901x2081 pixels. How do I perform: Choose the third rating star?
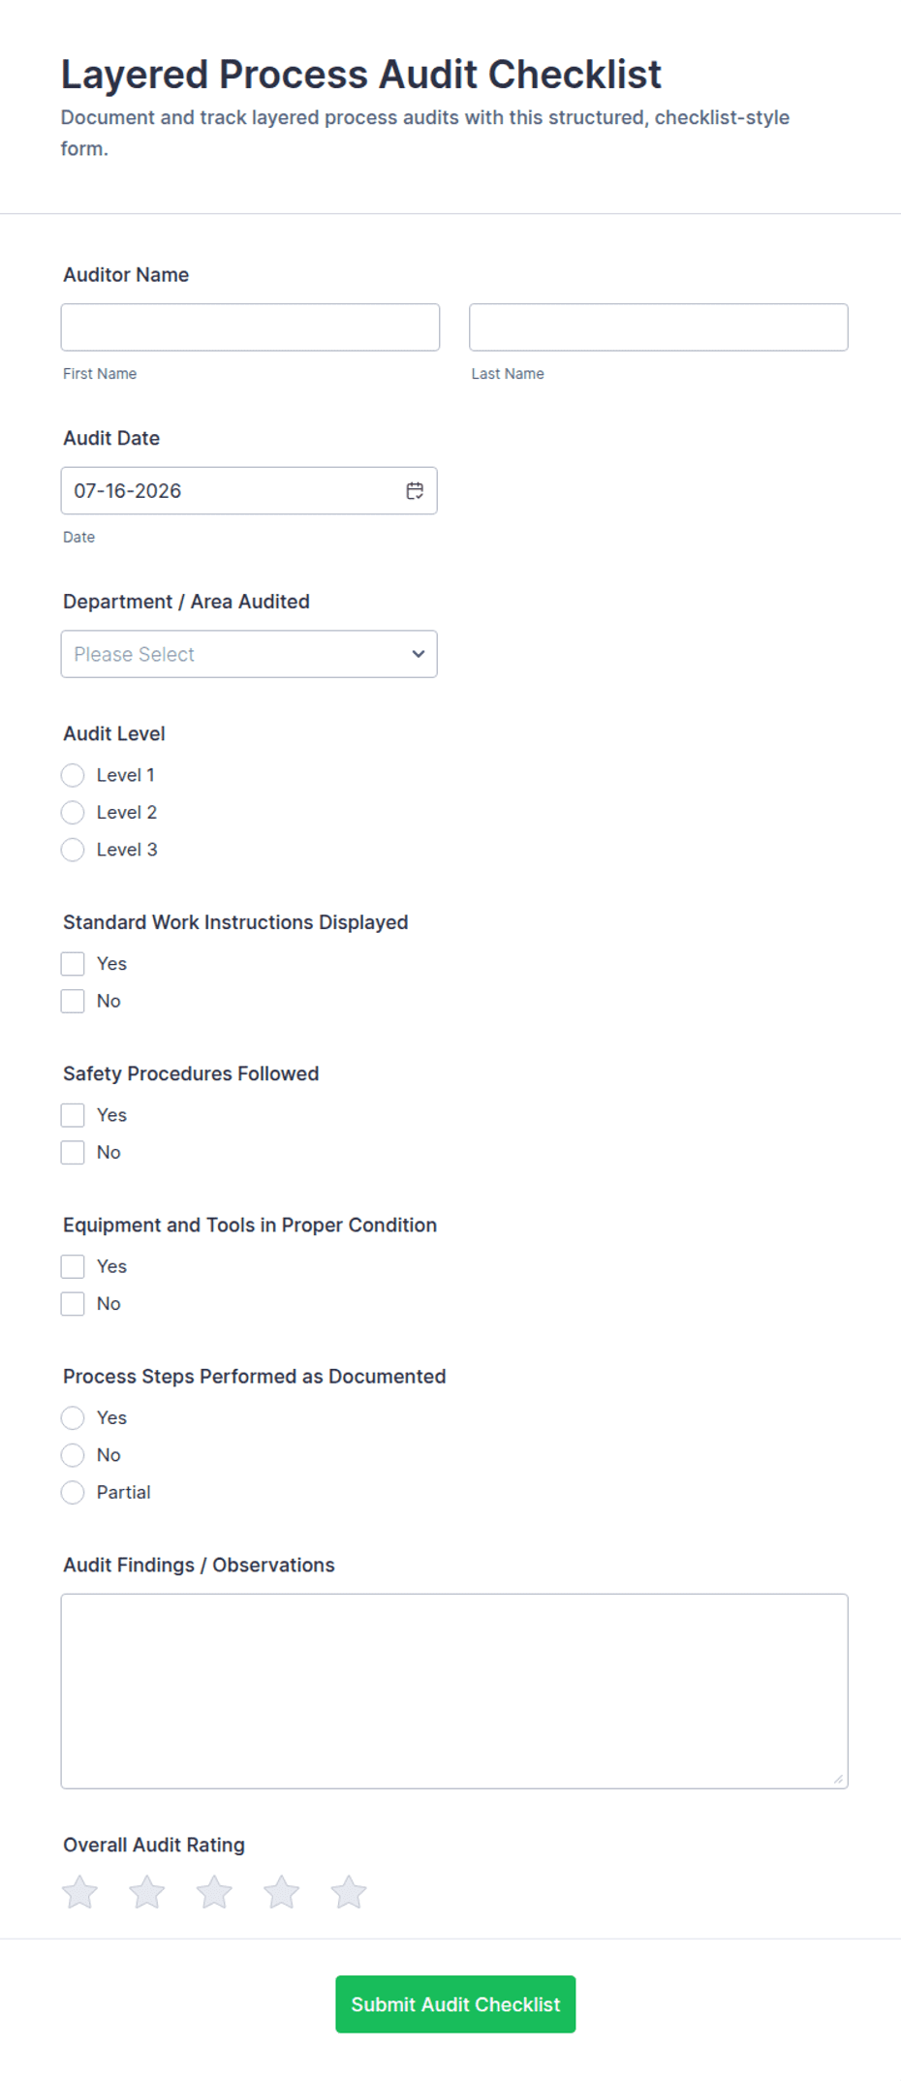click(x=214, y=1891)
